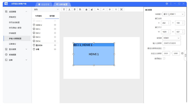
Task: Add DVI 3 source with plus icon
Action: point(55,37)
